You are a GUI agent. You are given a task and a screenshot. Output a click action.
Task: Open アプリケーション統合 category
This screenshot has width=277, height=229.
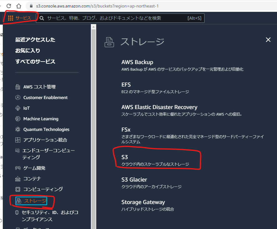[45, 140]
